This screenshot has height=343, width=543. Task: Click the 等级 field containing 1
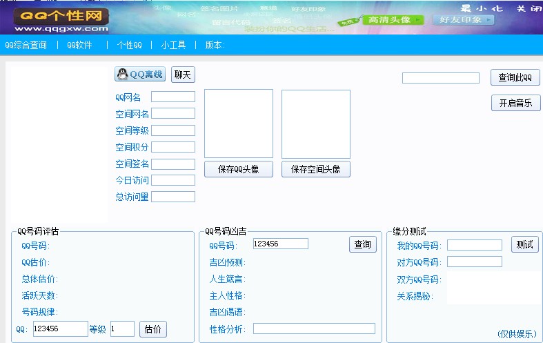click(122, 329)
